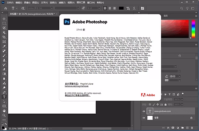Select the Frame tool
This screenshot has width=199, height=131.
tap(4, 42)
